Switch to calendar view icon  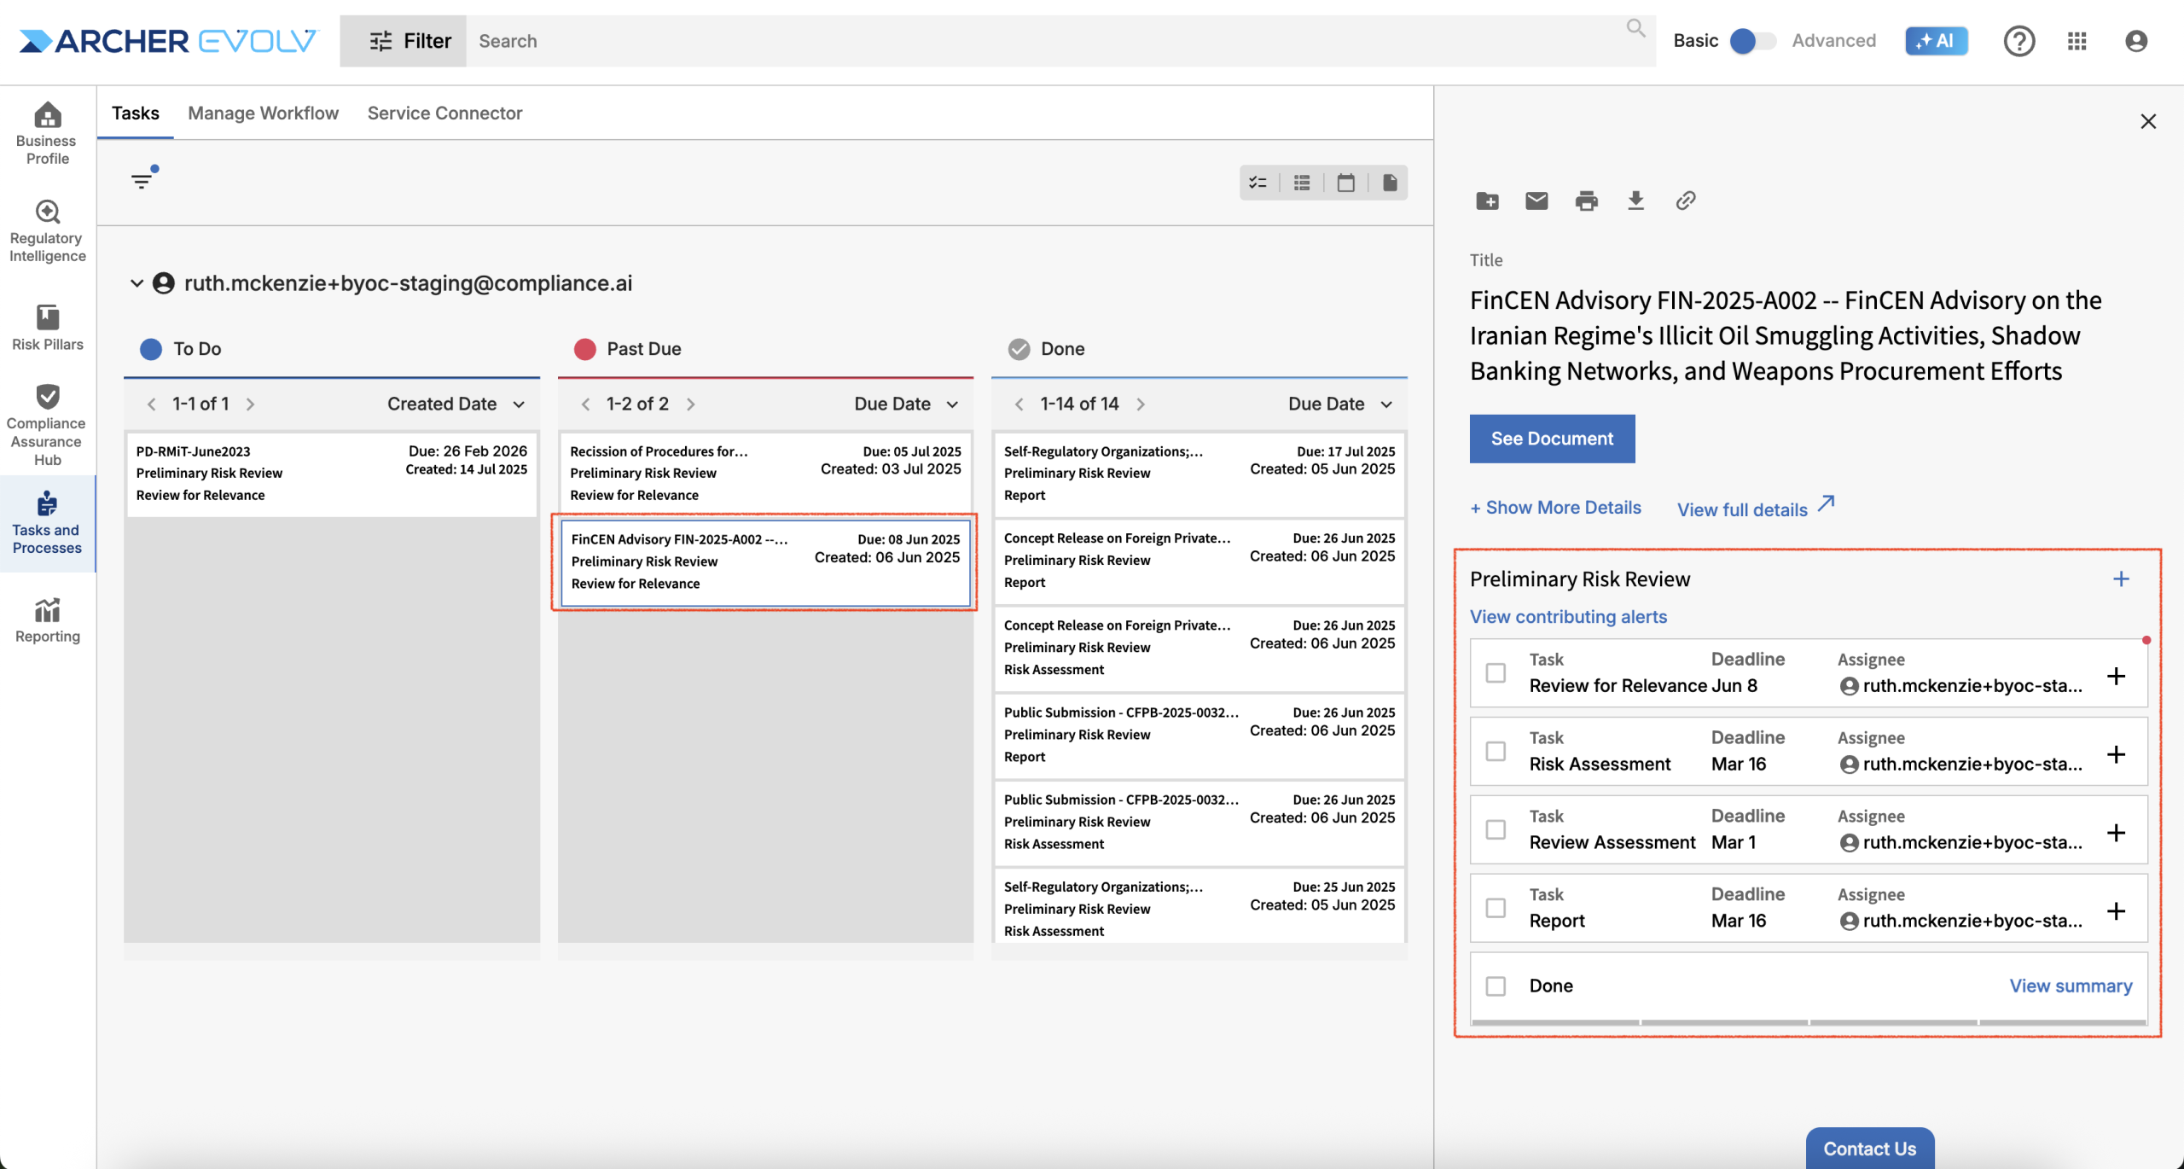pos(1345,183)
